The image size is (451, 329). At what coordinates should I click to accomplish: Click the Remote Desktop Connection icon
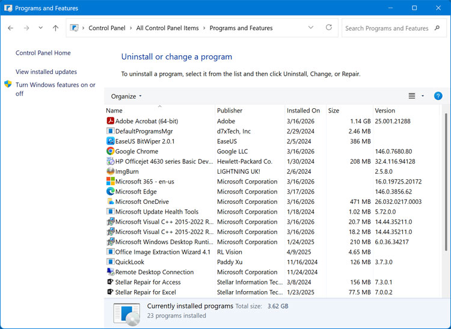click(111, 272)
